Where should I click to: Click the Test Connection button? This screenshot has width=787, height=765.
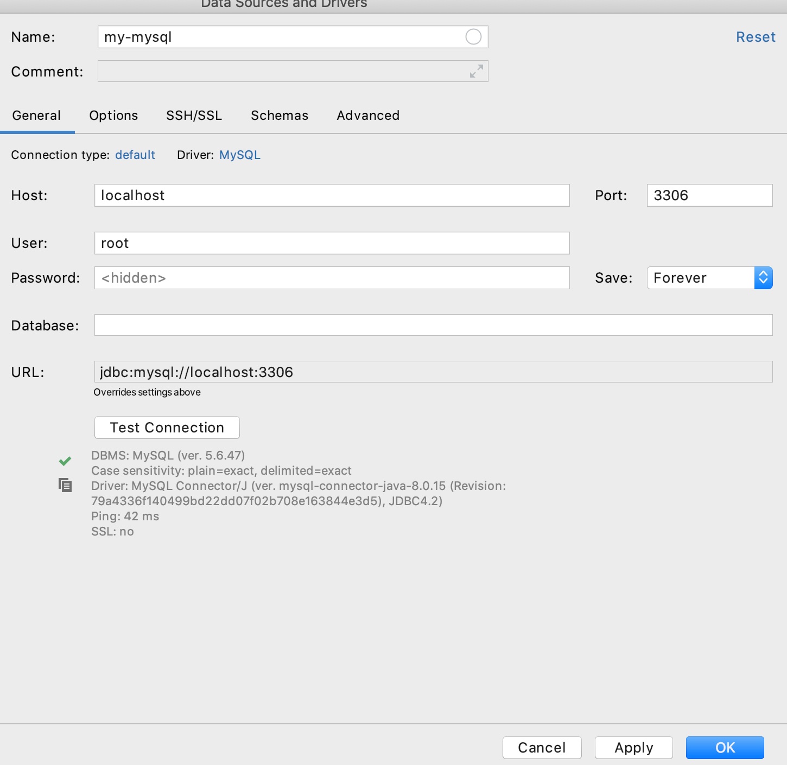(x=167, y=428)
